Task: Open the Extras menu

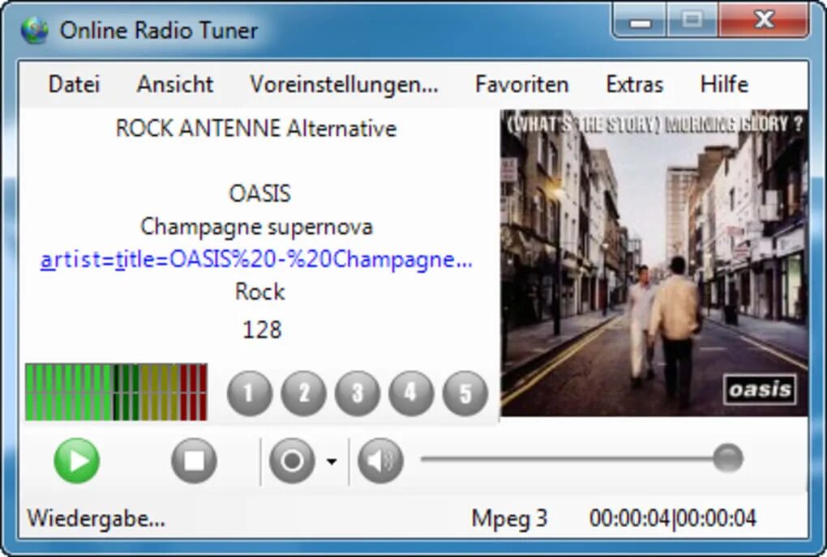Action: click(635, 84)
